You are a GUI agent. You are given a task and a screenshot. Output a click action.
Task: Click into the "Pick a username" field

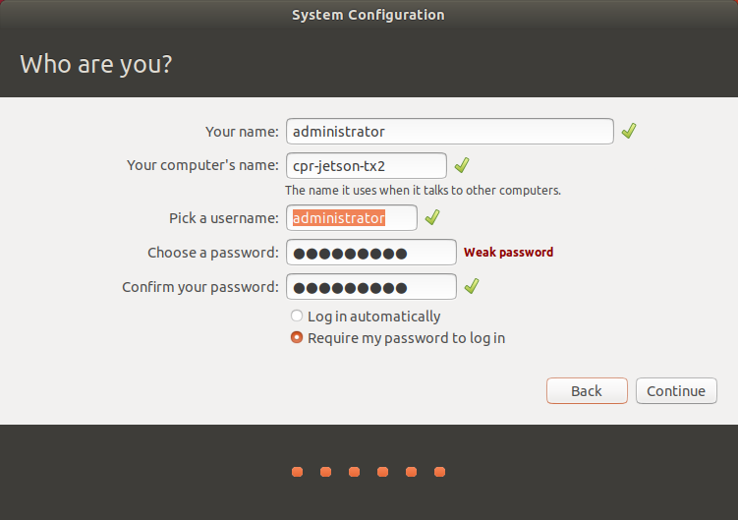pos(351,217)
